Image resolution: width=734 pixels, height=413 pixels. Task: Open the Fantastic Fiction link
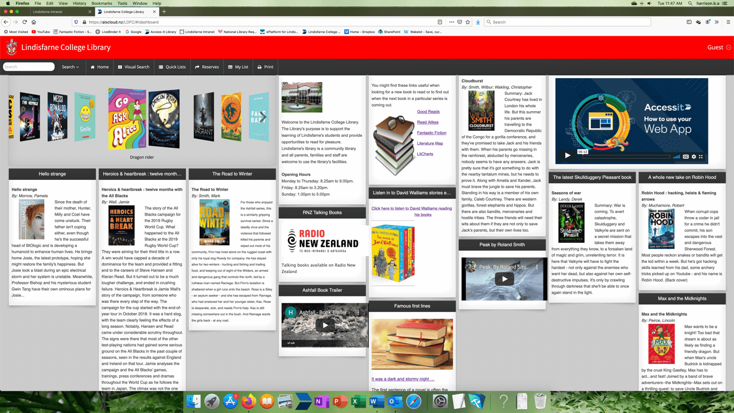[x=431, y=133]
